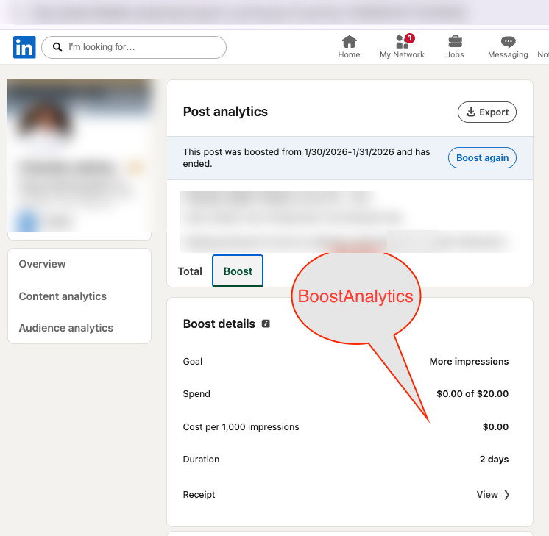Click the "$0.00 of $20.00" spend value

472,394
